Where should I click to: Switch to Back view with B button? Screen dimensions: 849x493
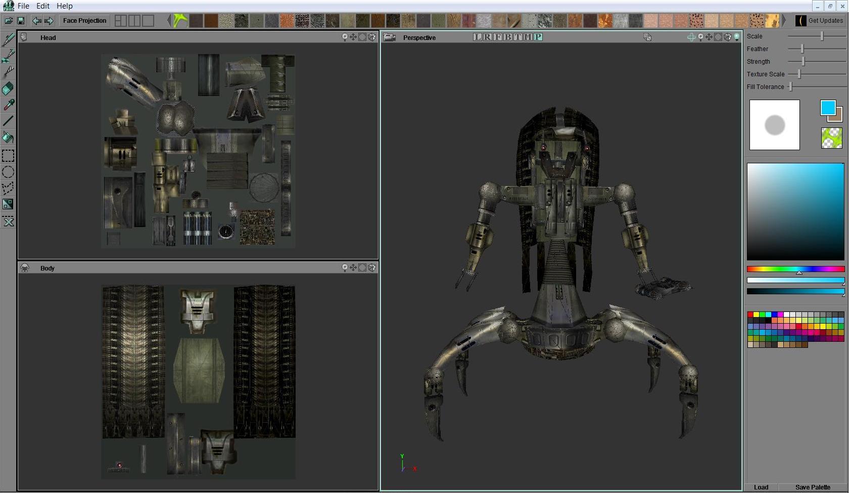tap(508, 37)
